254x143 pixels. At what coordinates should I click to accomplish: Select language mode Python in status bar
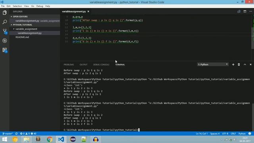point(242,133)
